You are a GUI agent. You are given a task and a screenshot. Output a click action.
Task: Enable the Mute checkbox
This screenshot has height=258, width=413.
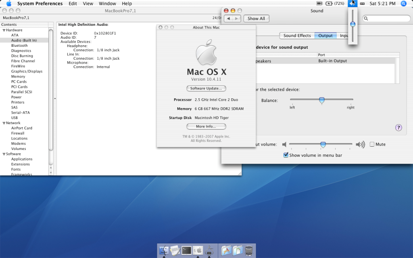point(372,144)
